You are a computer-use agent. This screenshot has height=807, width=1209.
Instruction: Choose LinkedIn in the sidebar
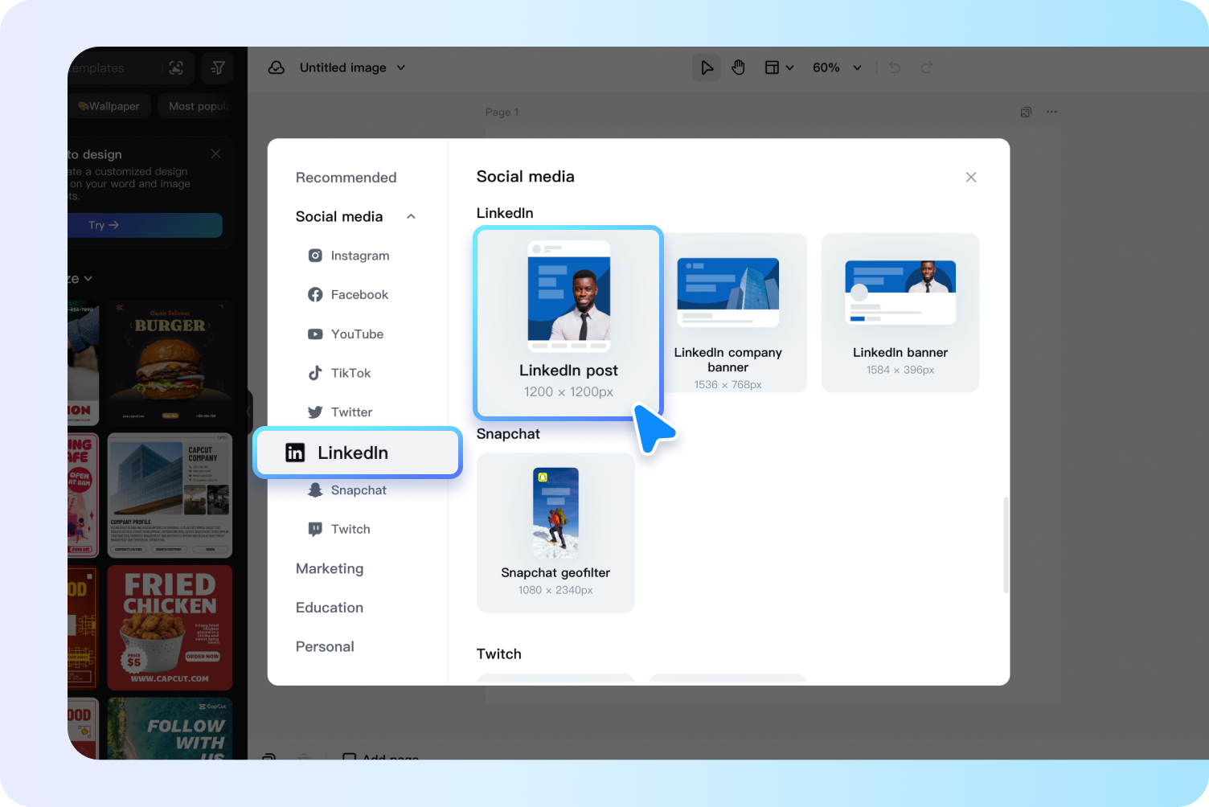358,453
